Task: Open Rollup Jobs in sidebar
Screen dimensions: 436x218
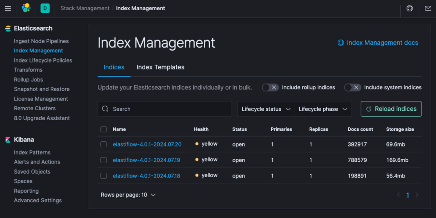Action: 29,80
